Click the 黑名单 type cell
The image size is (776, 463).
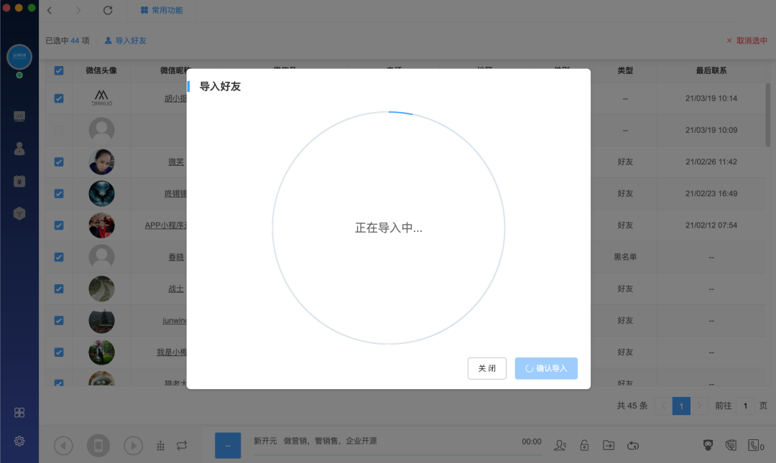625,257
